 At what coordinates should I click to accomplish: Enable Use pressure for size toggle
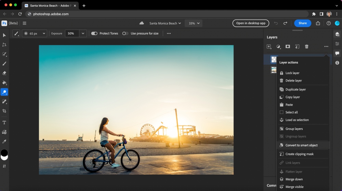click(x=125, y=33)
